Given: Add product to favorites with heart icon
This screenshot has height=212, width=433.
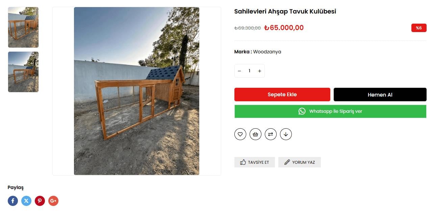Looking at the screenshot, I should (x=240, y=134).
